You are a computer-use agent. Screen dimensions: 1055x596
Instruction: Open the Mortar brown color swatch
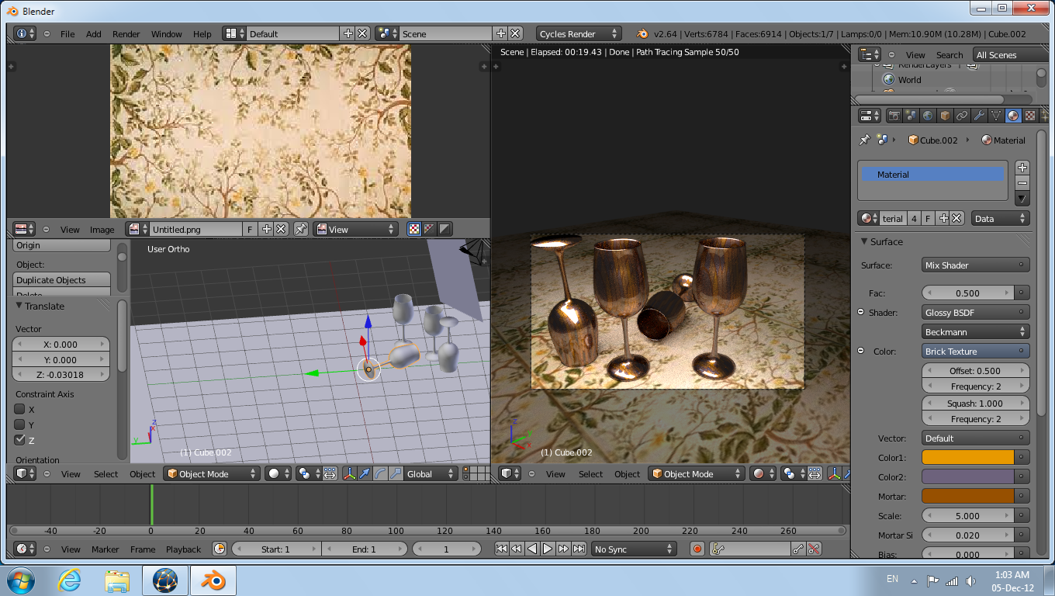pyautogui.click(x=968, y=496)
